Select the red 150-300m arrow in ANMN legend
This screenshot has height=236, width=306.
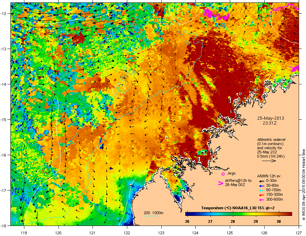tap(262, 195)
